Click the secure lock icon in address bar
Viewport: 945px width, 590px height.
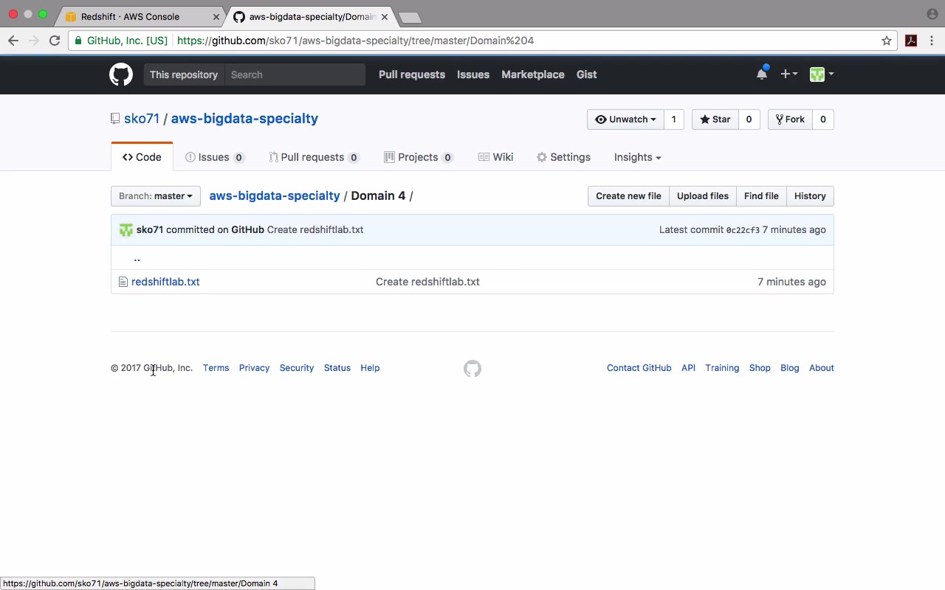(78, 41)
